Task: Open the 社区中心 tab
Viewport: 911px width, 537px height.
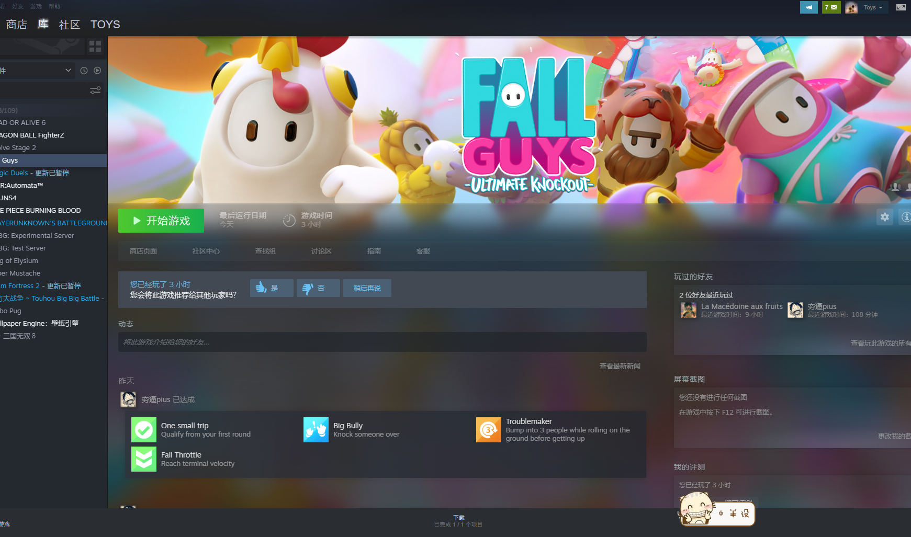Action: coord(206,252)
